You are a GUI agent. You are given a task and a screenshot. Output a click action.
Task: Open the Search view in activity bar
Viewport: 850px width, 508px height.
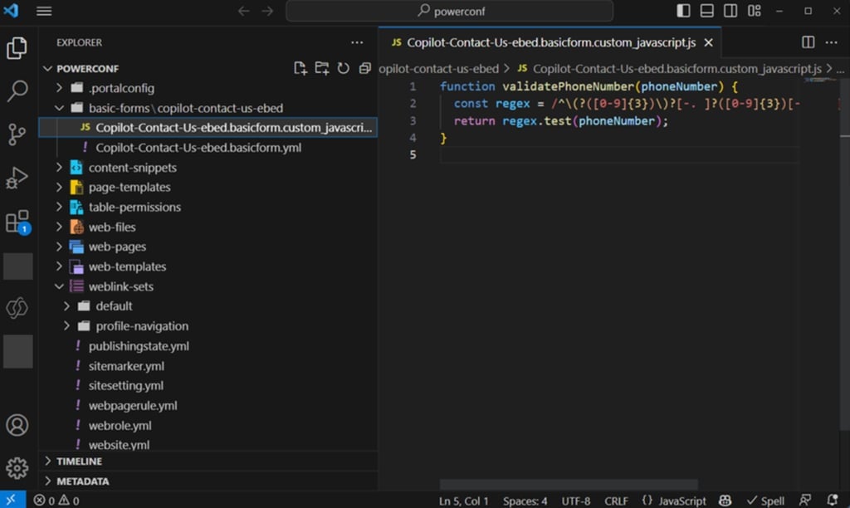point(17,91)
